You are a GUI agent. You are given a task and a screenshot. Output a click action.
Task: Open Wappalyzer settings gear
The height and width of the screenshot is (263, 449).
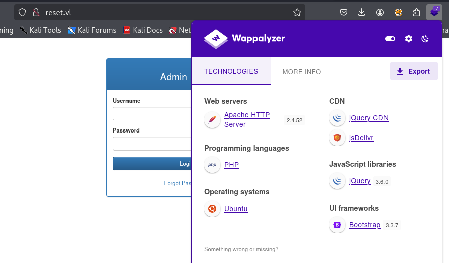408,39
